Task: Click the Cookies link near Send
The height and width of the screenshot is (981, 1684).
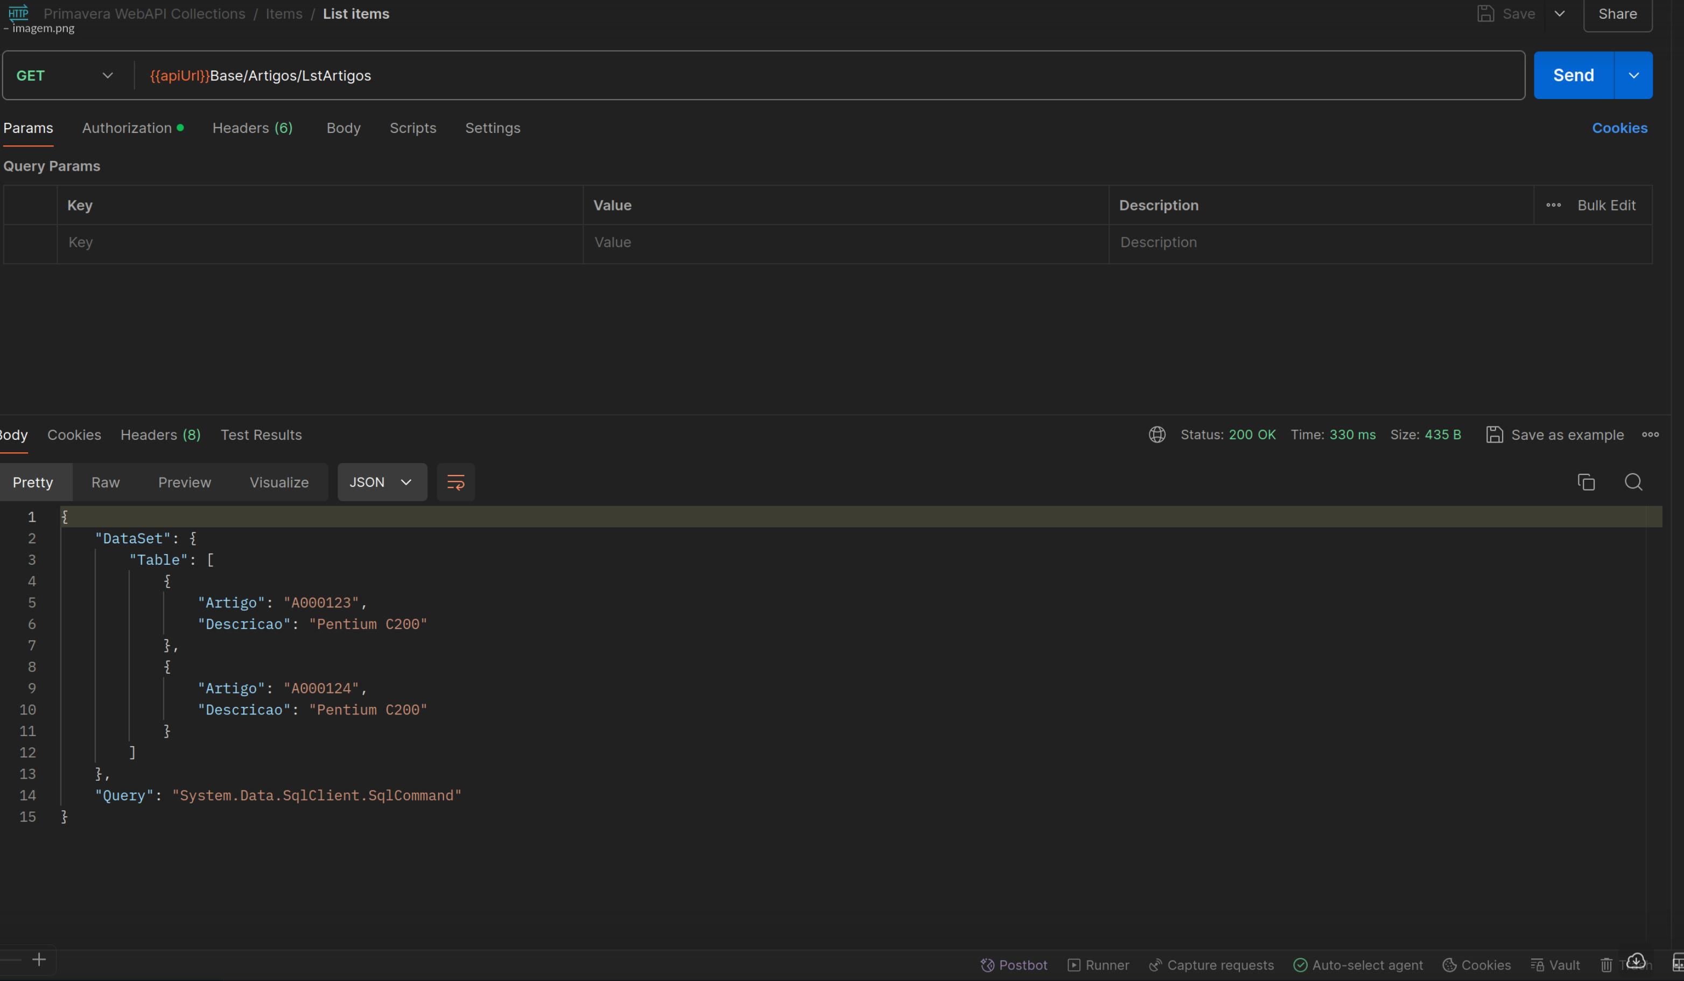Action: point(1619,128)
